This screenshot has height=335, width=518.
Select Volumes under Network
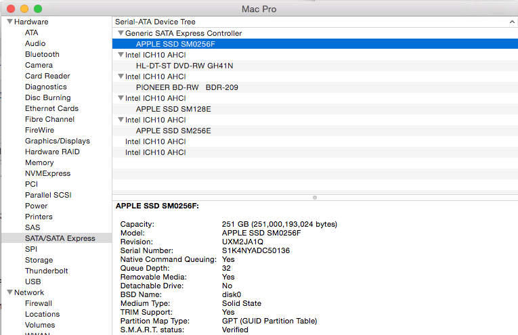pyautogui.click(x=40, y=325)
